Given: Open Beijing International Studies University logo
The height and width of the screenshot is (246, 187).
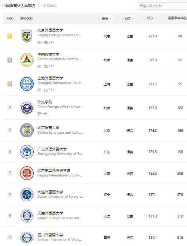Looking at the screenshot, I should [x=27, y=173].
